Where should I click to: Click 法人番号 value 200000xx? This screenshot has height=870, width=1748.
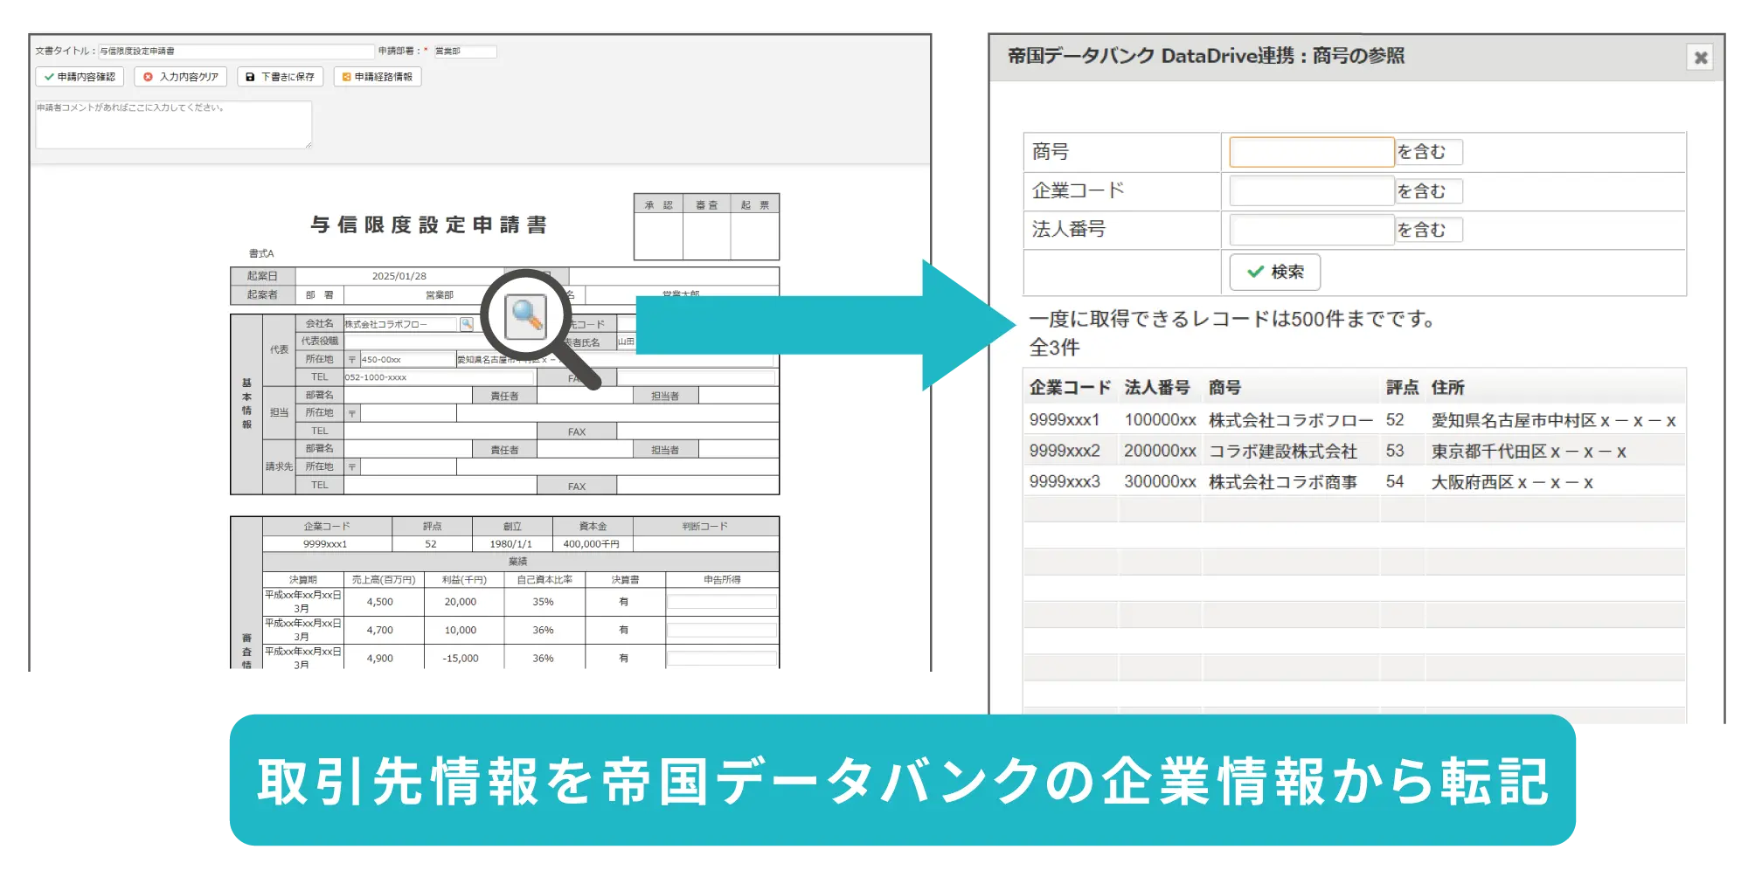(1160, 451)
